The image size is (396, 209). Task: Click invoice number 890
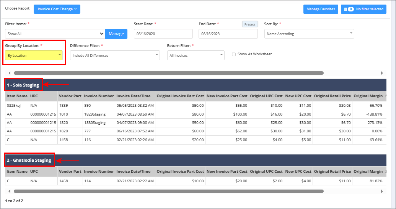pyautogui.click(x=87, y=106)
